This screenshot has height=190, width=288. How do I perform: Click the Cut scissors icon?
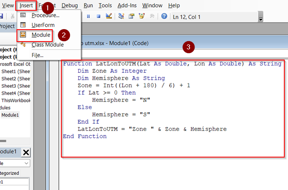click(12, 16)
